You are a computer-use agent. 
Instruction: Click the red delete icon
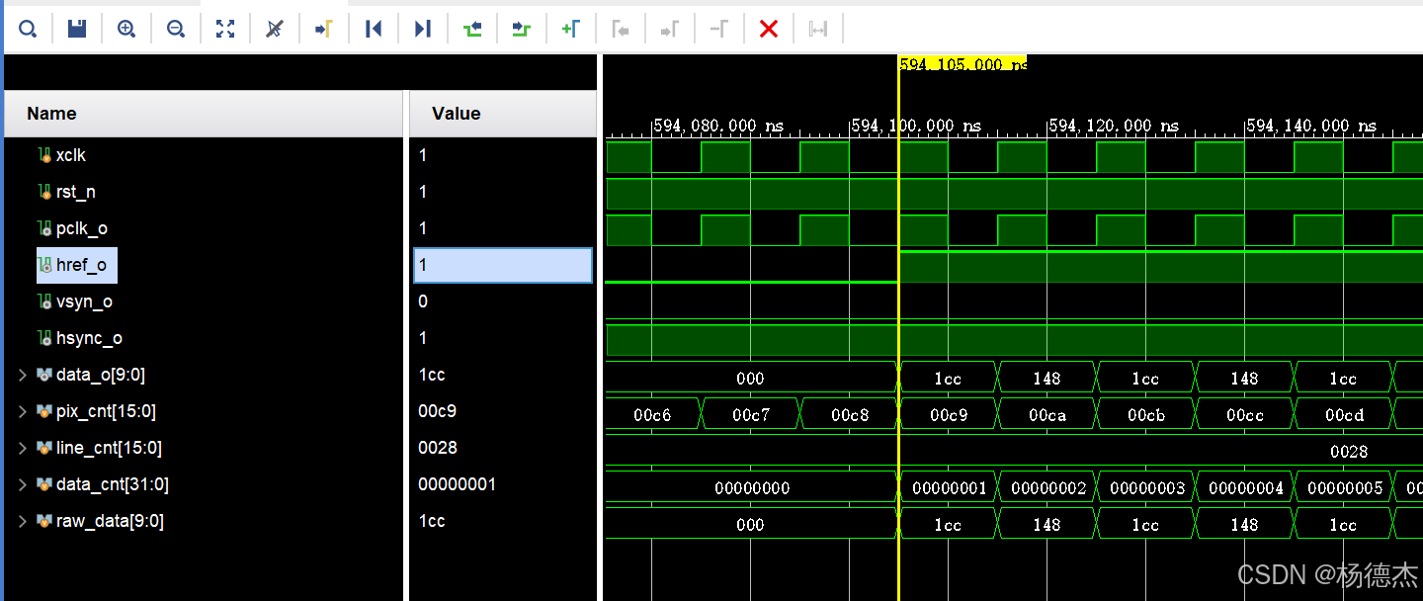pos(769,28)
